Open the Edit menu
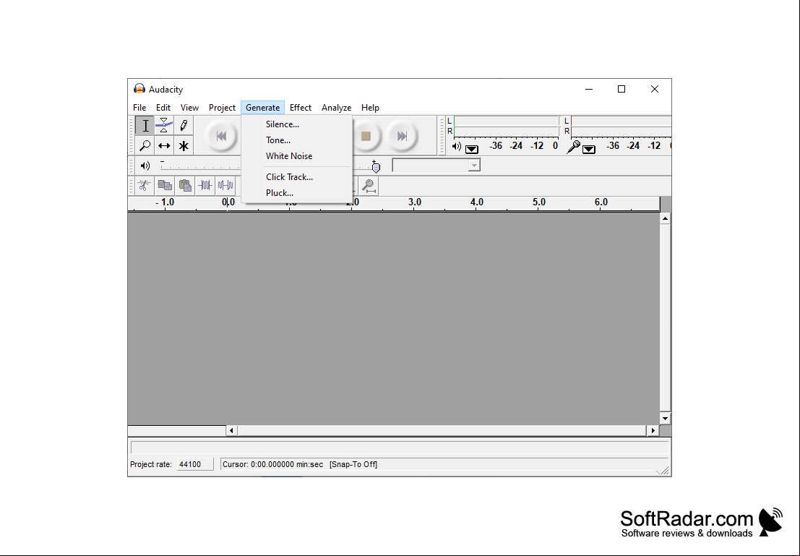 click(x=163, y=108)
